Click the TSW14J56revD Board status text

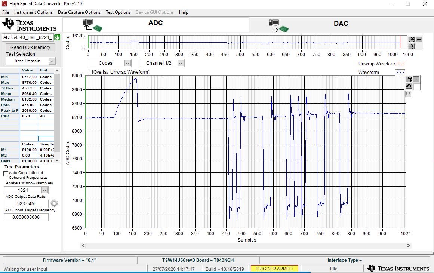pyautogui.click(x=198, y=260)
